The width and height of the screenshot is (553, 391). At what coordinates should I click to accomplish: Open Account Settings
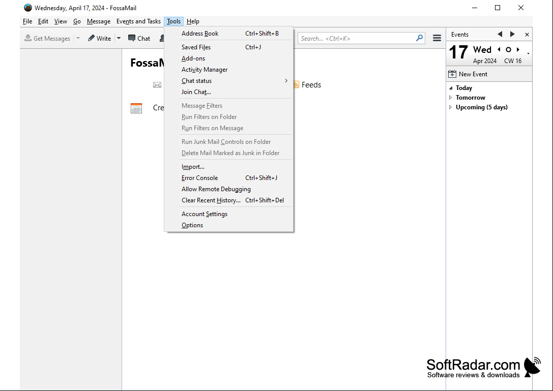[229, 214]
